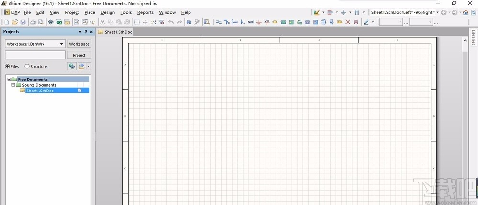Save the current document
This screenshot has height=205, width=478.
point(23,22)
